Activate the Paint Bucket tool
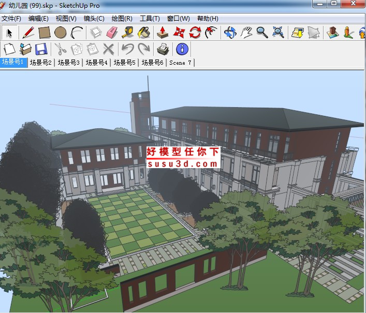 coord(144,33)
